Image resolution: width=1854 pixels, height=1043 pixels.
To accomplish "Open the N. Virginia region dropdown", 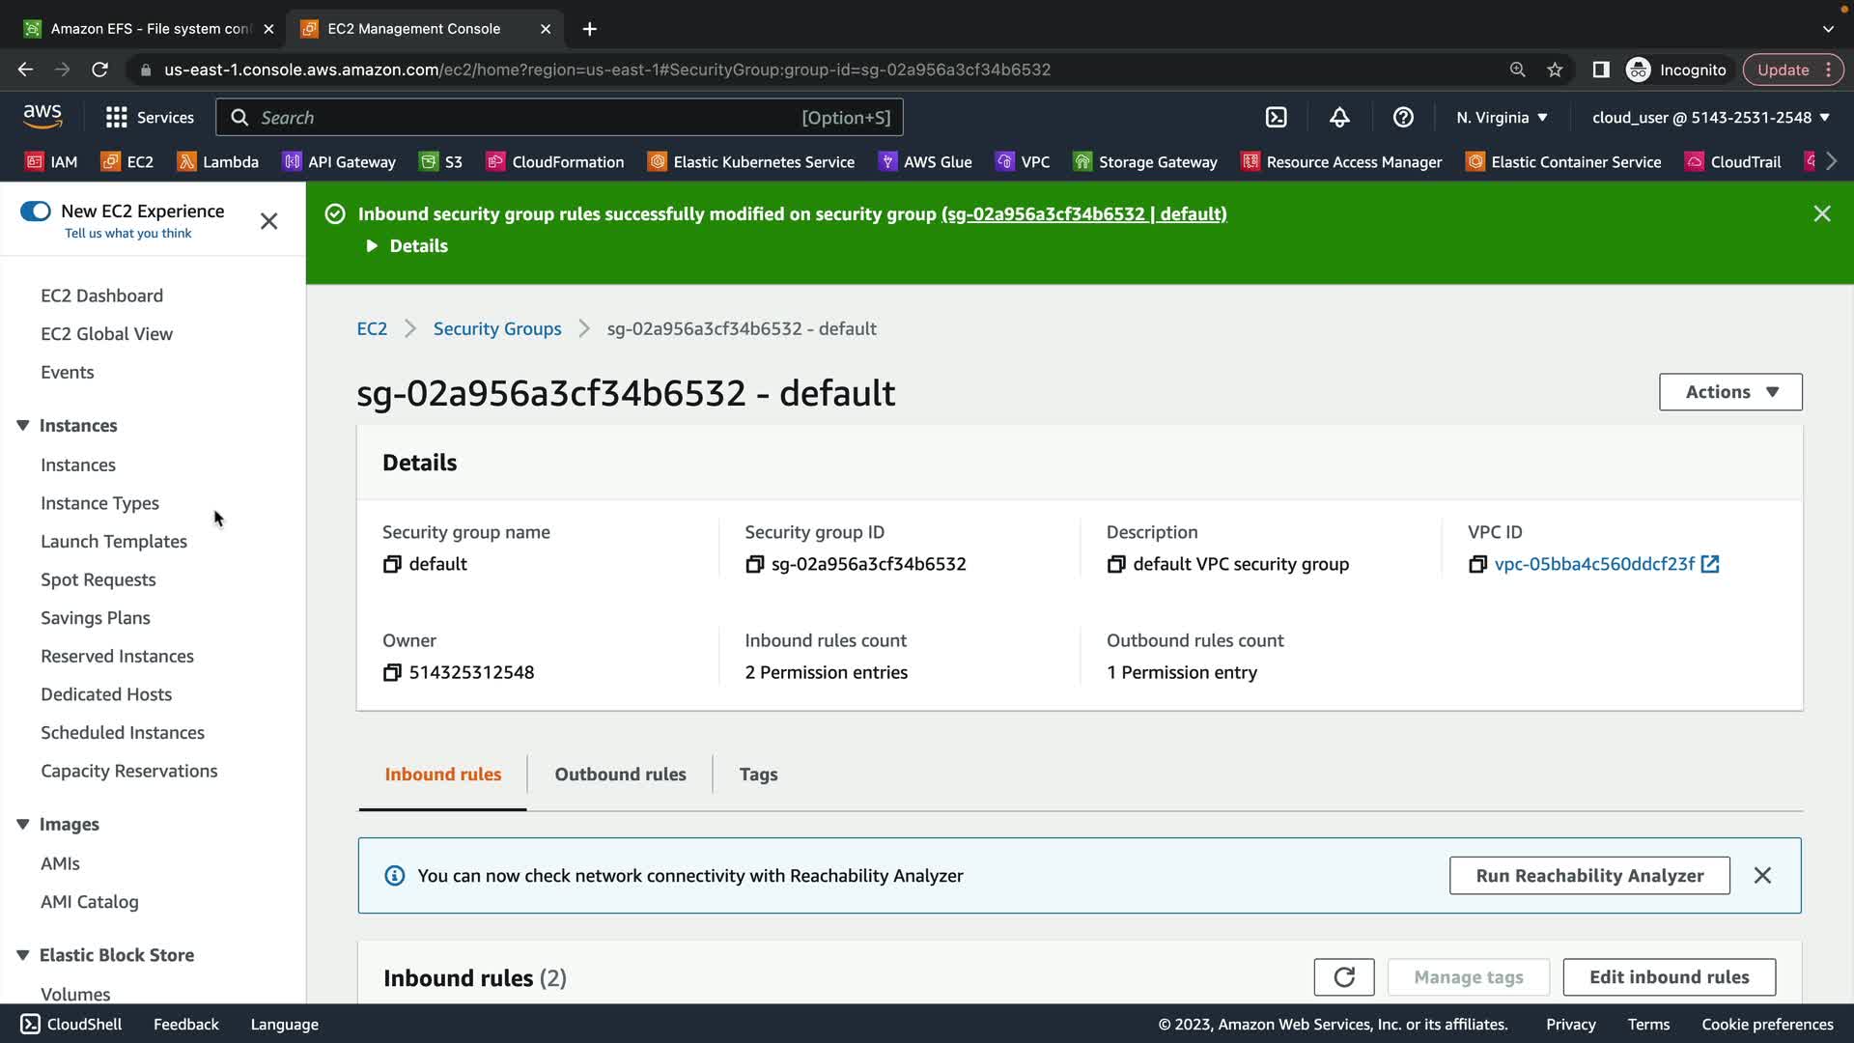I will [x=1502, y=118].
